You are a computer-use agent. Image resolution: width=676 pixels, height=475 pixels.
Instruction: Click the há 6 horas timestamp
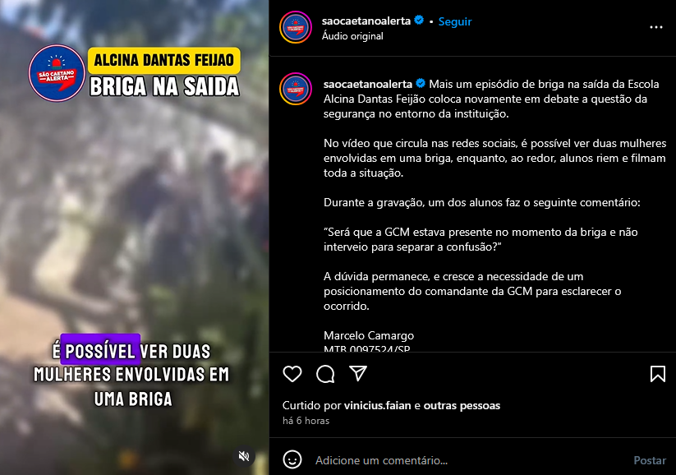point(306,421)
